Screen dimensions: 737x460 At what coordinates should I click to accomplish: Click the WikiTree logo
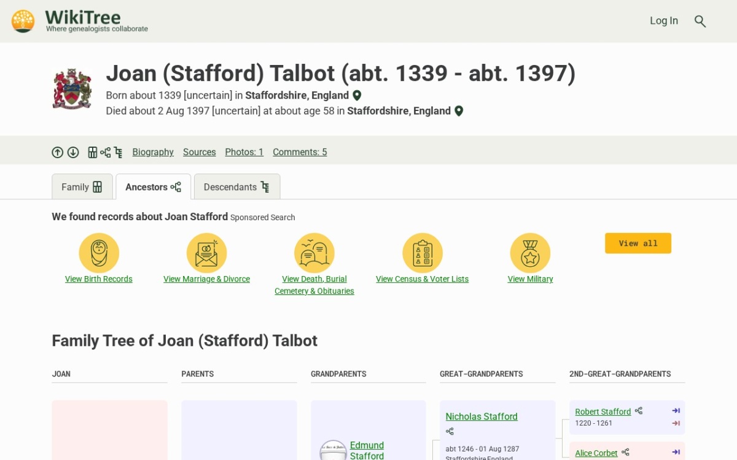(x=80, y=21)
